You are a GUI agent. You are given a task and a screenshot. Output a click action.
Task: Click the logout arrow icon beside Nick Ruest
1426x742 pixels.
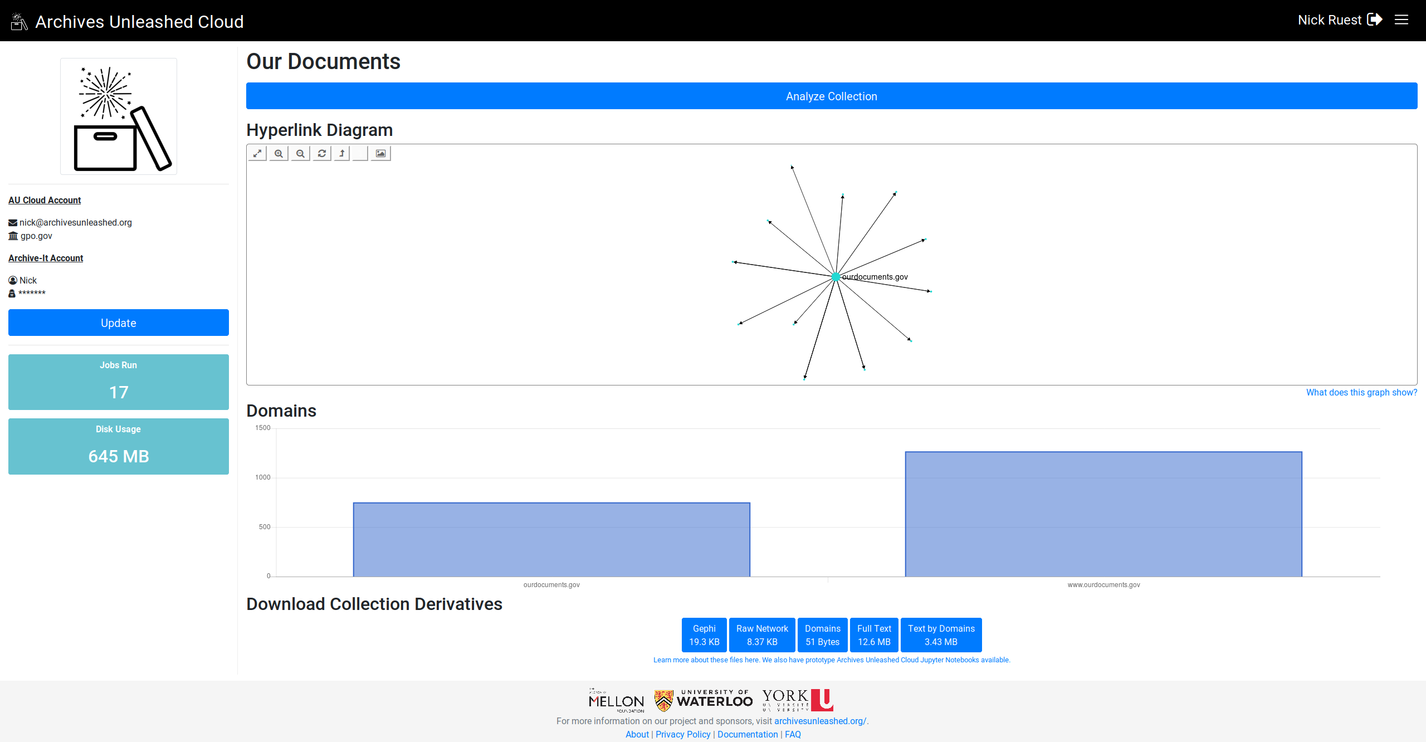pyautogui.click(x=1375, y=19)
